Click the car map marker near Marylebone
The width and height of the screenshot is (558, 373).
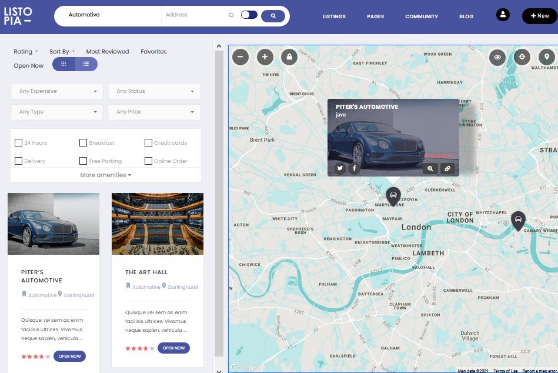click(393, 196)
